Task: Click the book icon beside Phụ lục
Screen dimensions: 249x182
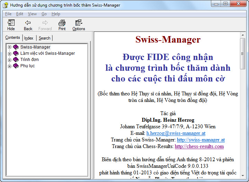Action: 16,66
